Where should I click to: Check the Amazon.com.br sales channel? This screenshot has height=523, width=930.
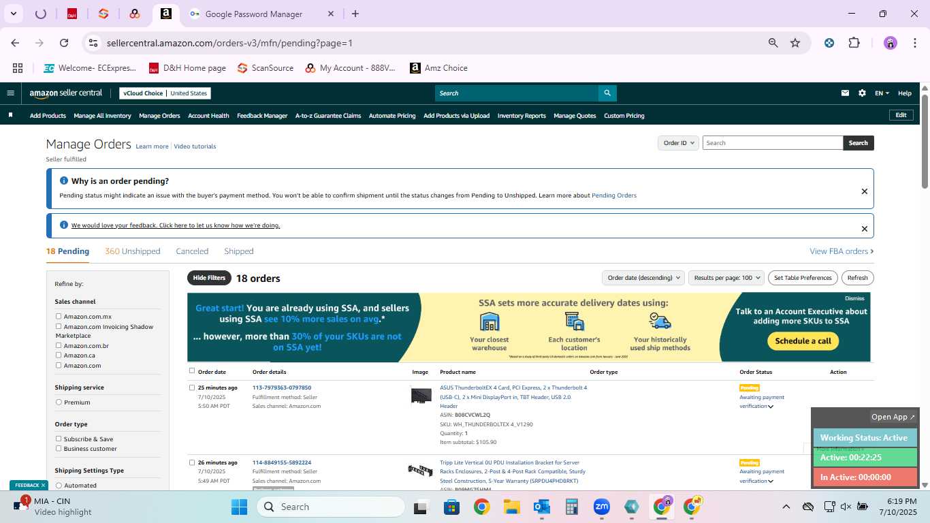[x=59, y=345]
